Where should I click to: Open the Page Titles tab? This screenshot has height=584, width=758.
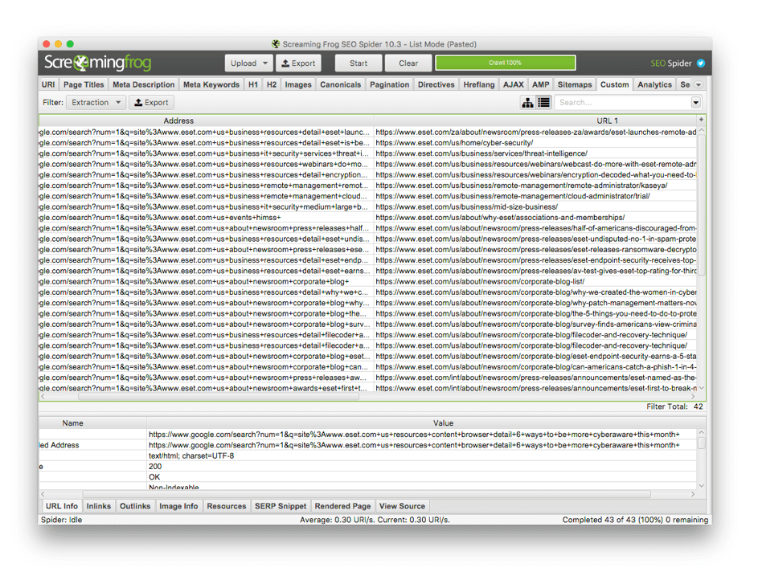pos(84,84)
